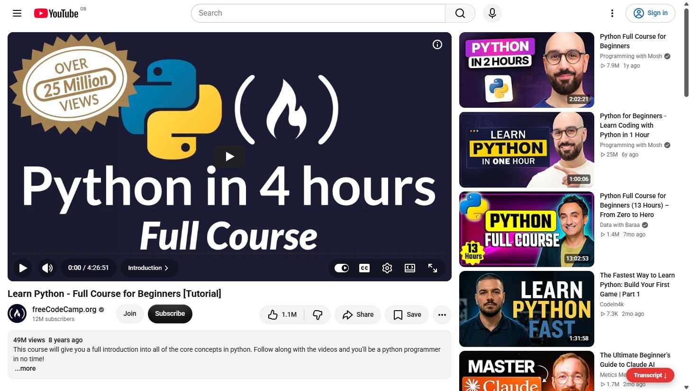Open the hamburger guide menu
Image resolution: width=690 pixels, height=391 pixels.
pos(17,13)
